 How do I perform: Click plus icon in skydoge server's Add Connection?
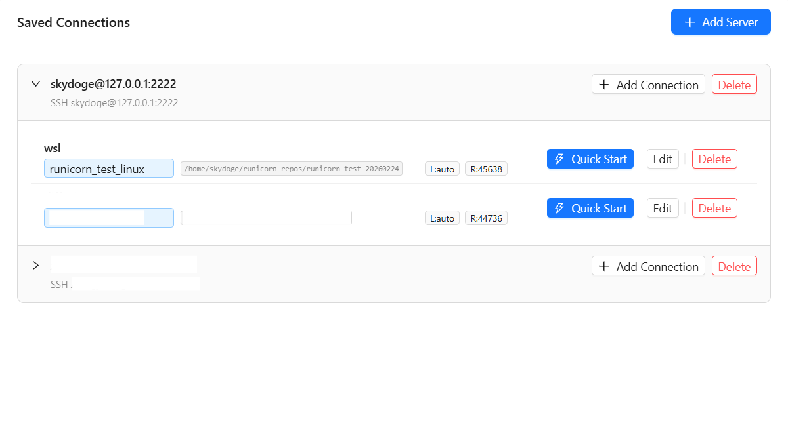click(604, 85)
